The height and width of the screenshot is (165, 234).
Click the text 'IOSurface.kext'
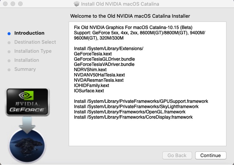click(x=89, y=91)
